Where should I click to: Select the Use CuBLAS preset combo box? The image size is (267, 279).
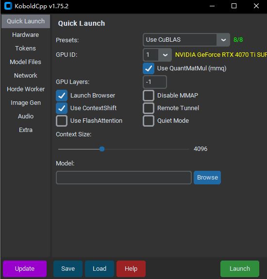pyautogui.click(x=186, y=40)
